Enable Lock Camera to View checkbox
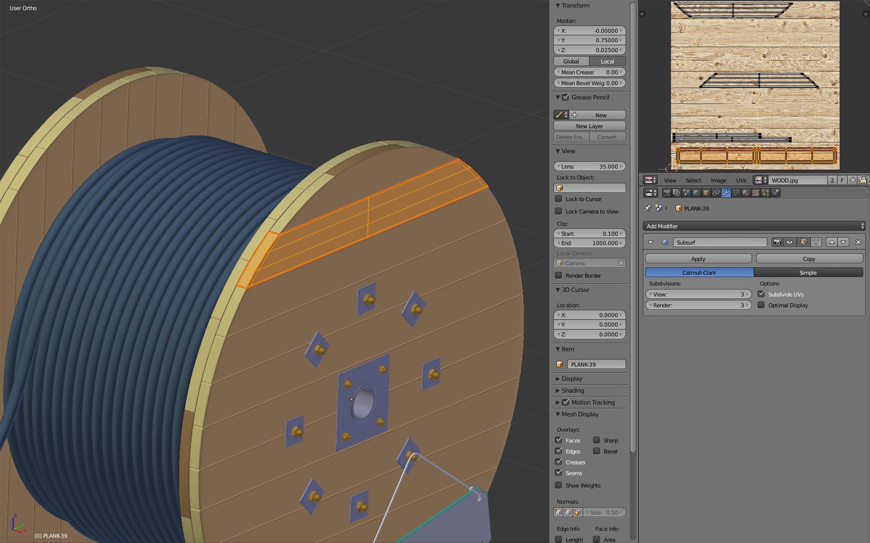The width and height of the screenshot is (870, 543). coord(558,211)
